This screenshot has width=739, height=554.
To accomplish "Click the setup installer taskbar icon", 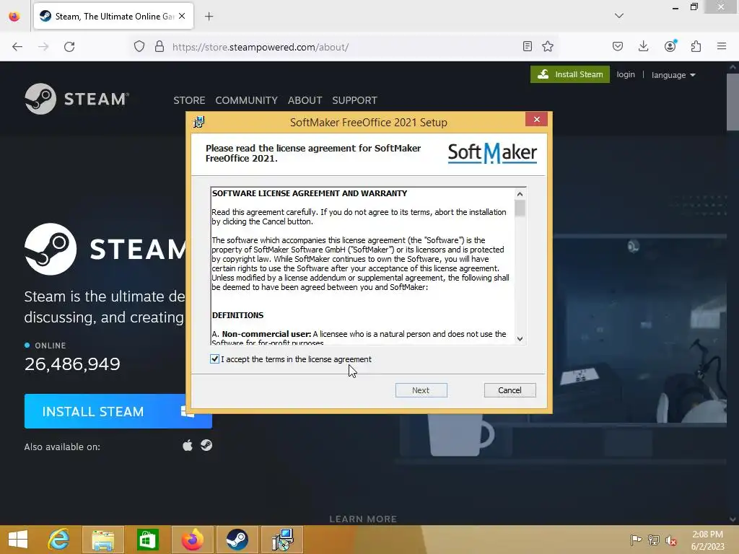I will (282, 540).
